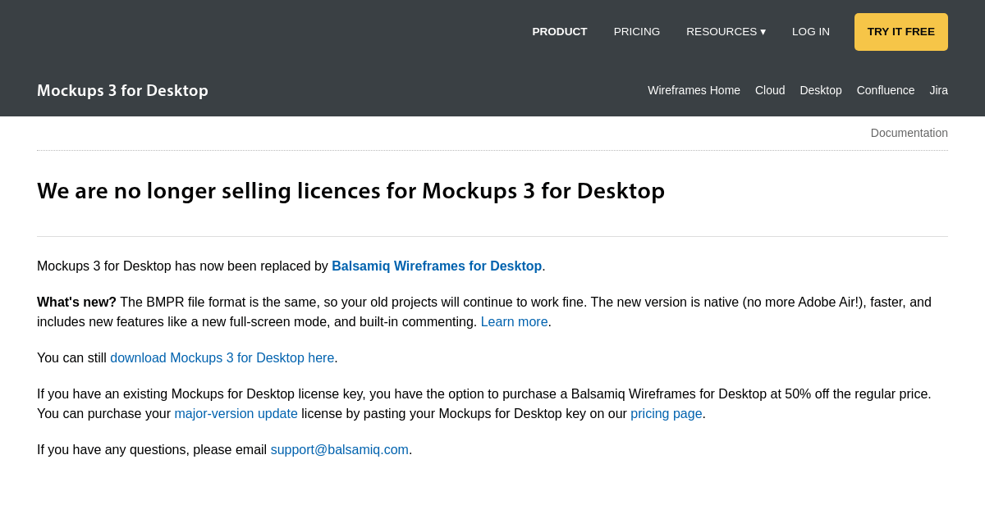Email support@balsamiq.com via the link
985x514 pixels.
[x=339, y=449]
